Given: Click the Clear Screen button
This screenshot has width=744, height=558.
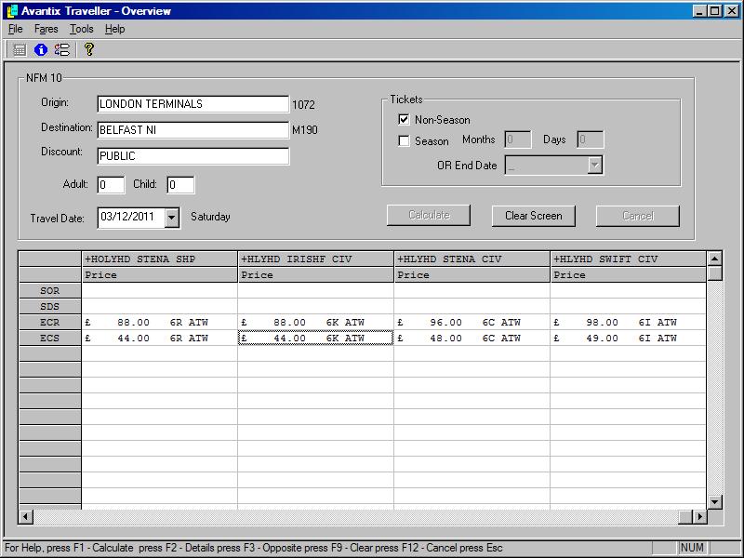Looking at the screenshot, I should pos(533,216).
